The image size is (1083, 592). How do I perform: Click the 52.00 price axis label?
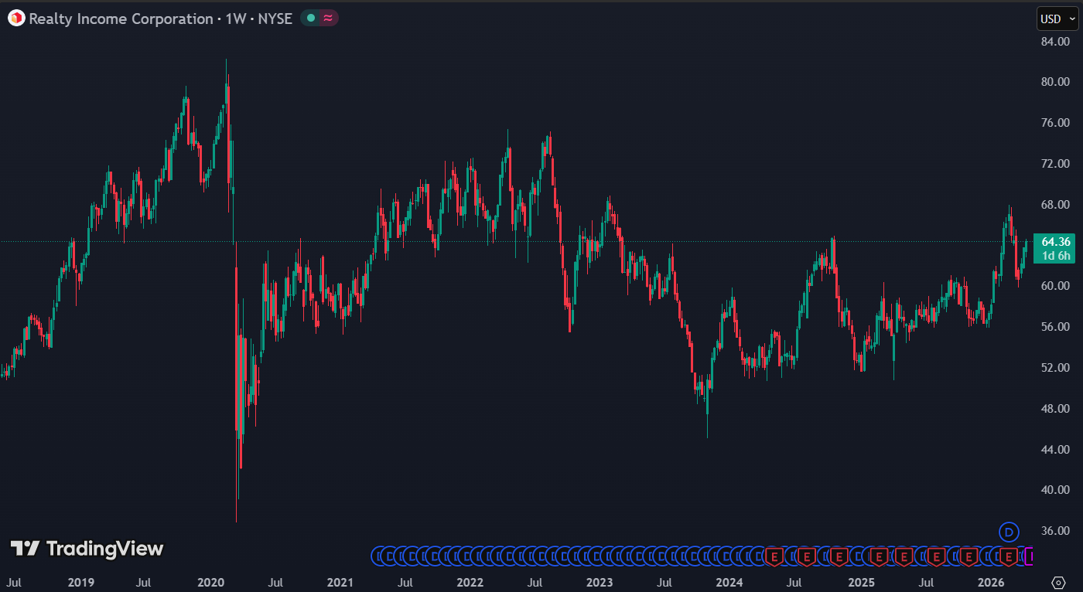tap(1056, 368)
